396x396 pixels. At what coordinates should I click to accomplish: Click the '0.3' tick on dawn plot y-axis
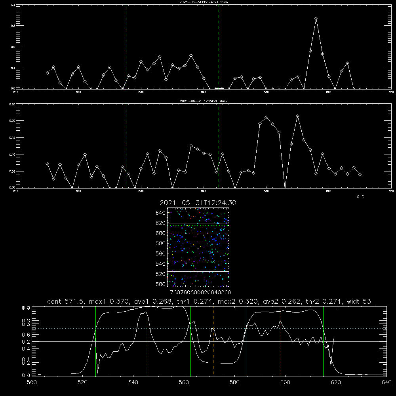[13, 26]
